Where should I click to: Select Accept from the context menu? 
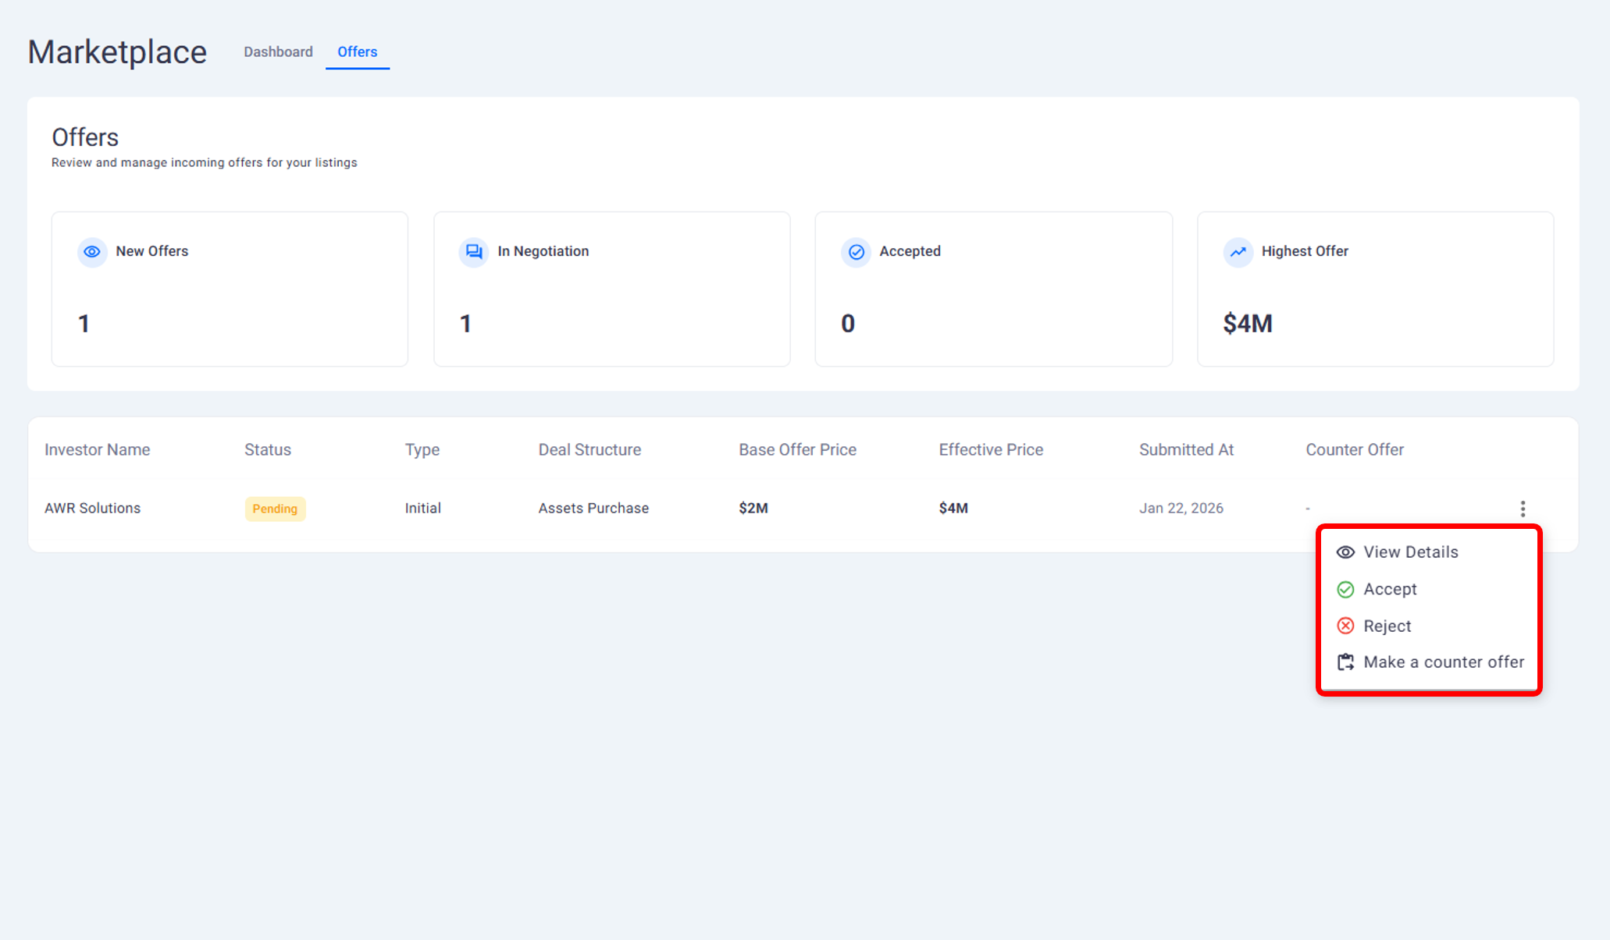(1390, 590)
